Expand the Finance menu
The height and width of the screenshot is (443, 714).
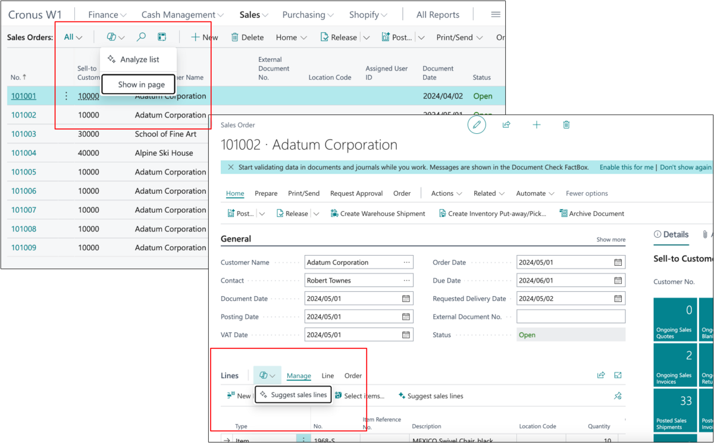[107, 14]
